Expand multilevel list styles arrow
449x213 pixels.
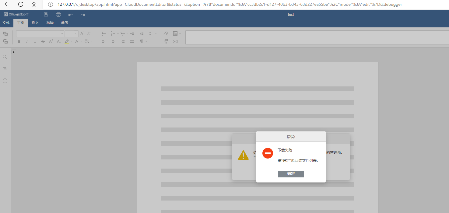point(127,34)
